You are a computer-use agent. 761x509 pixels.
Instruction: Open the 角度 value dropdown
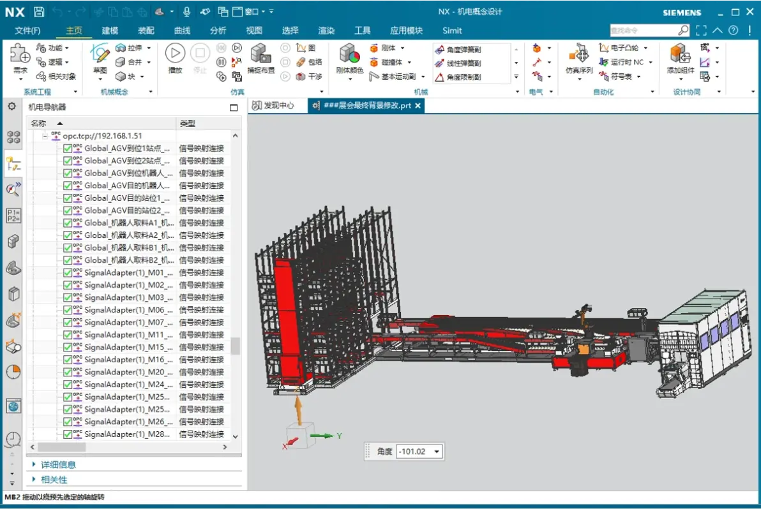[x=435, y=451]
